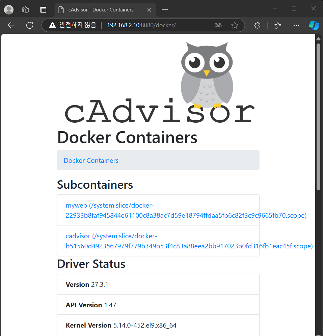
Task: Show the not-secure site warning
Action: (x=73, y=25)
